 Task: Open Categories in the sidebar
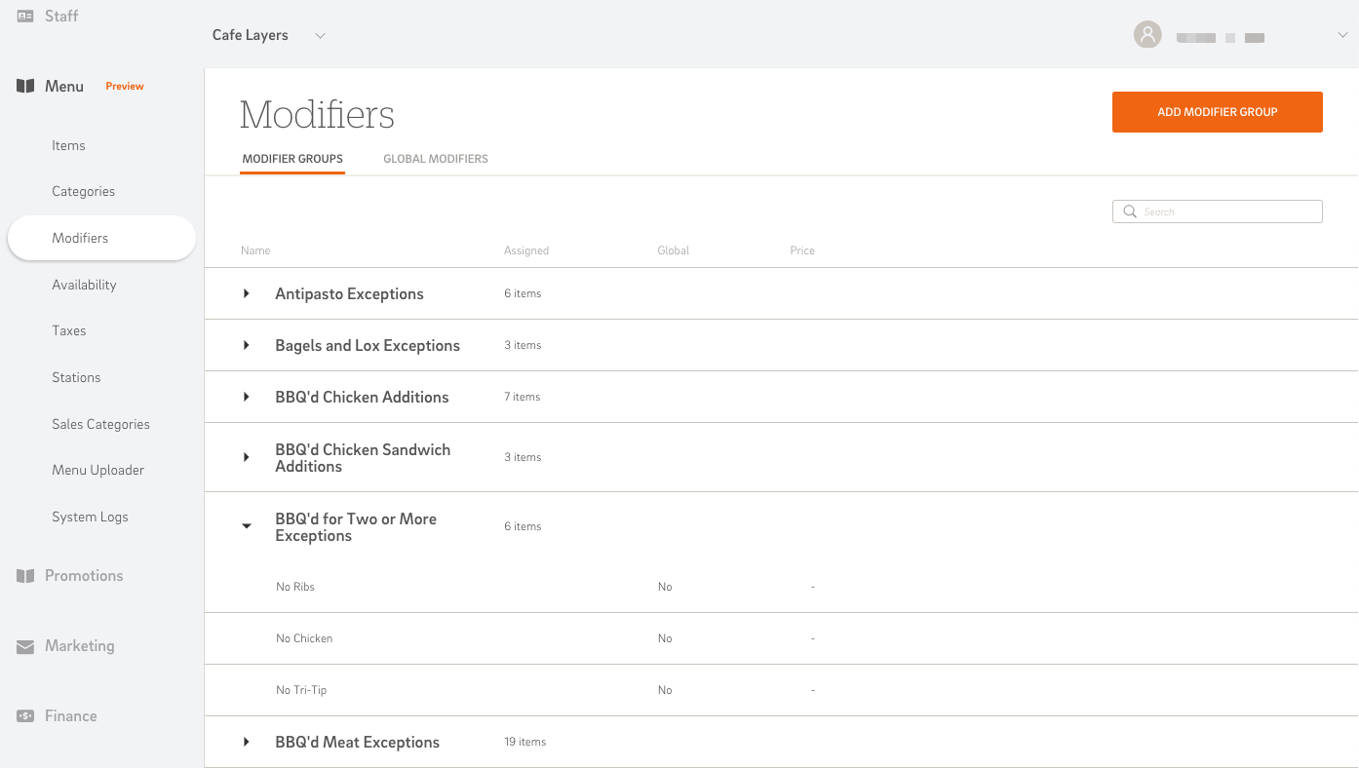pyautogui.click(x=83, y=191)
